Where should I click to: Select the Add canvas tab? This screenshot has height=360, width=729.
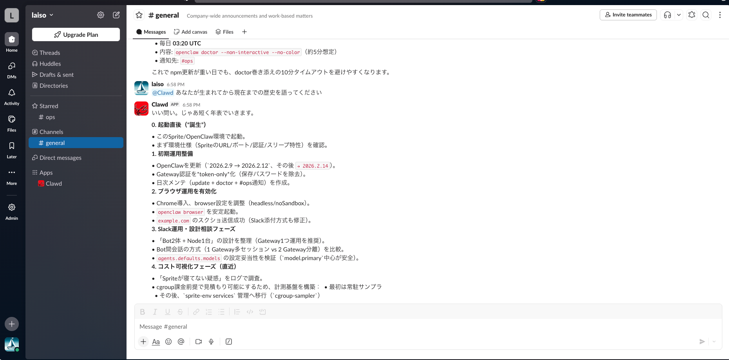pyautogui.click(x=190, y=32)
